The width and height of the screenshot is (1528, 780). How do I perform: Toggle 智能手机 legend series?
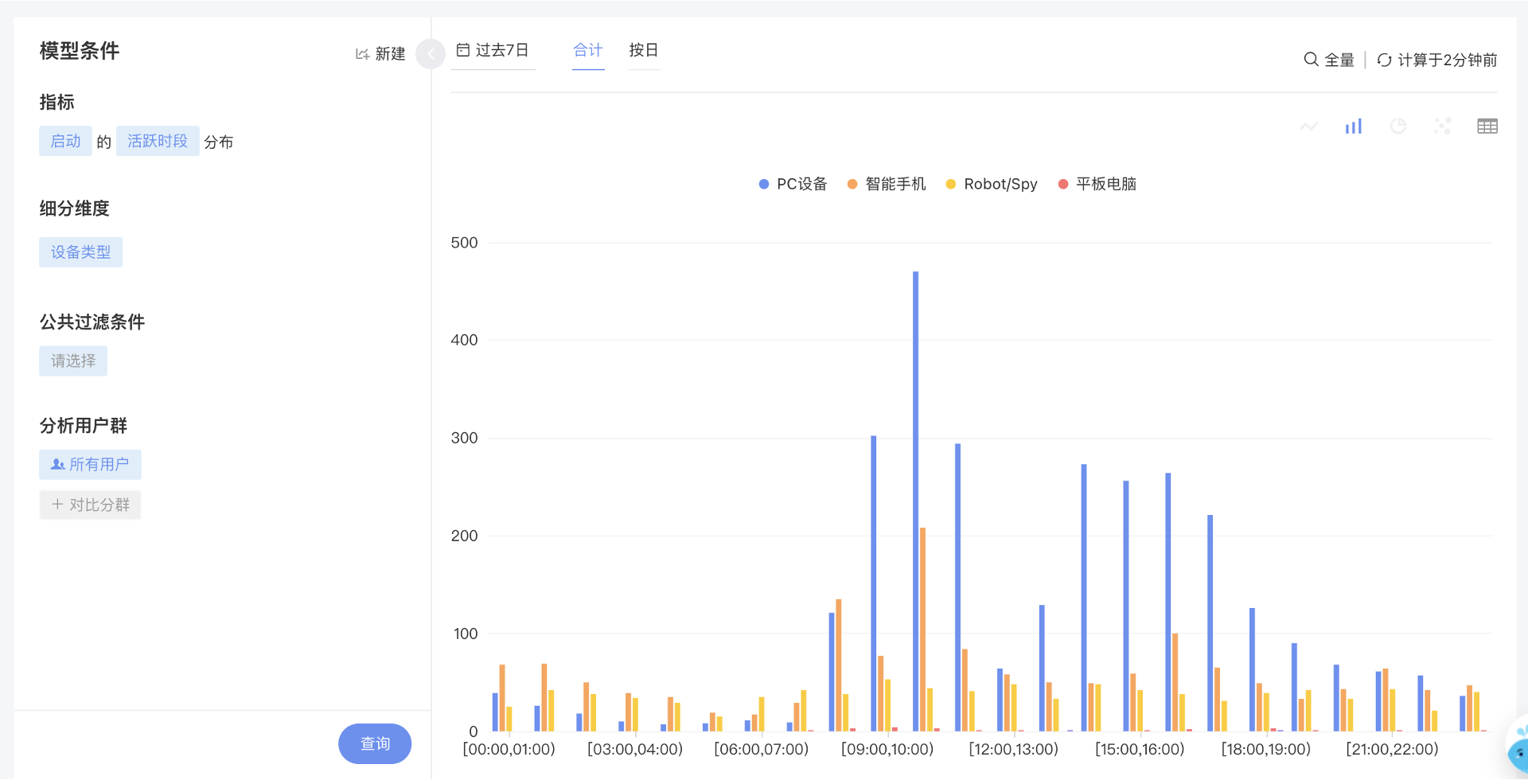(x=887, y=184)
